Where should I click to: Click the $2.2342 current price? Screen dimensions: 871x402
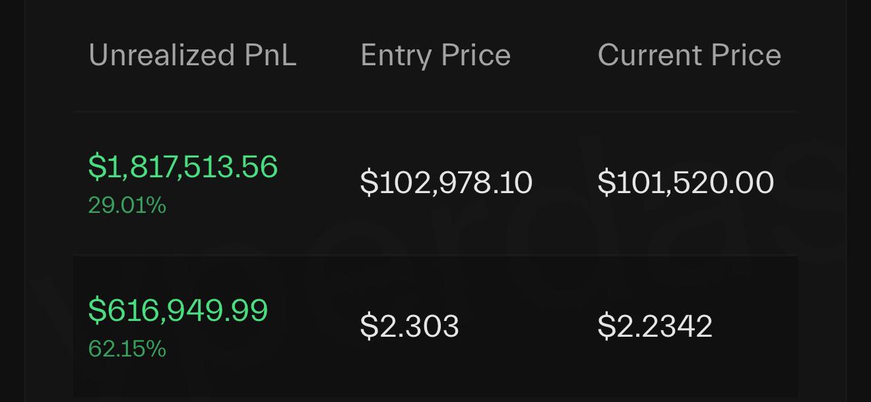pos(655,326)
